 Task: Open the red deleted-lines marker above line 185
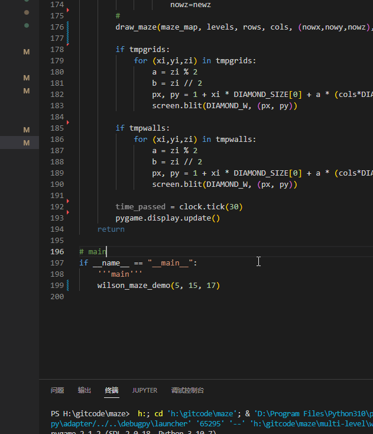click(68, 122)
